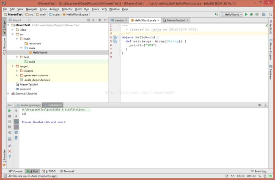This screenshot has width=275, height=180.
Task: Open Project panel settings gear
Action: (x=99, y=20)
